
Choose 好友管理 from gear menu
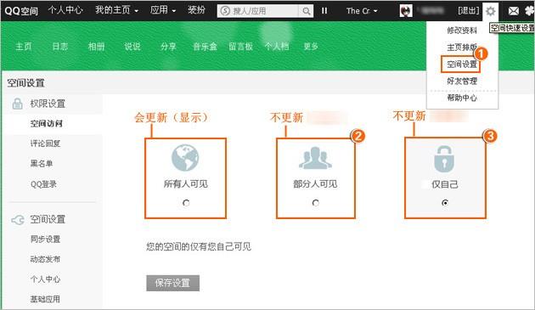pos(462,81)
